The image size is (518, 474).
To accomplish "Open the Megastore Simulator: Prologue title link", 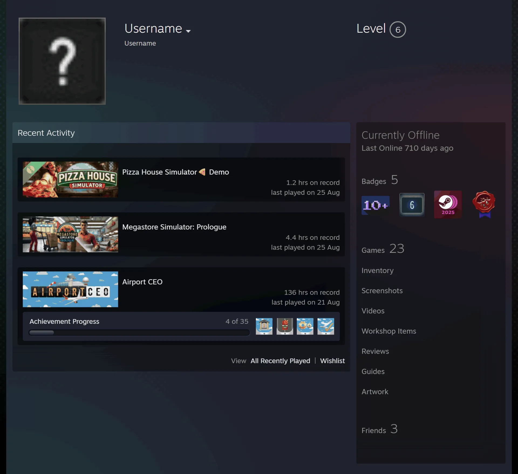I will coord(174,227).
